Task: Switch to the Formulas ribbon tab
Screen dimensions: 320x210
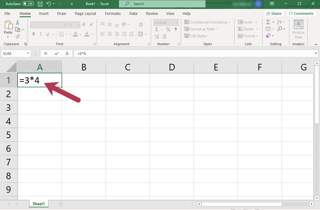Action: tap(113, 13)
